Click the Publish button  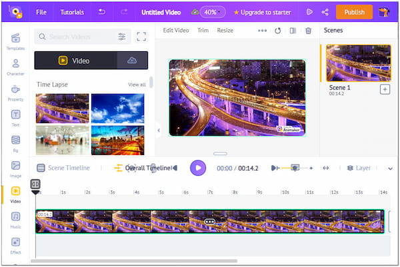point(354,12)
